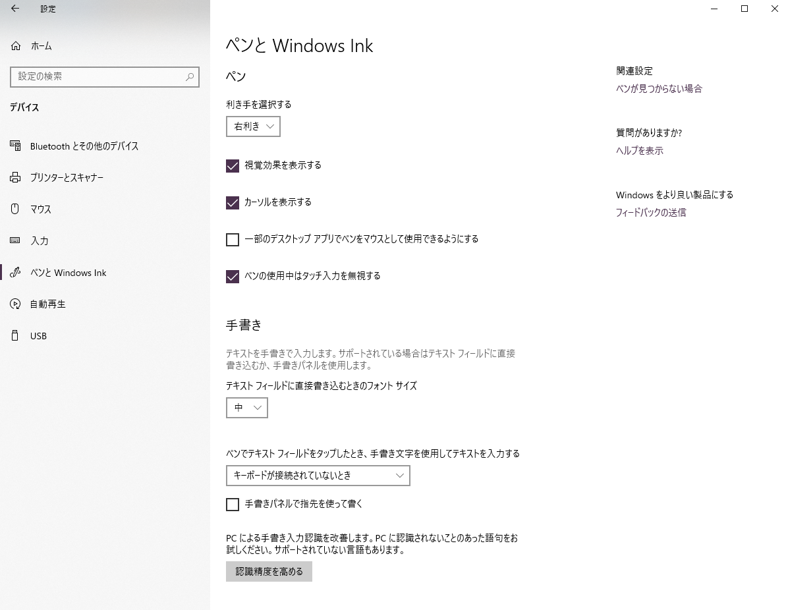Click the USB icon in sidebar
Viewport: 788px width, 610px height.
(x=15, y=336)
